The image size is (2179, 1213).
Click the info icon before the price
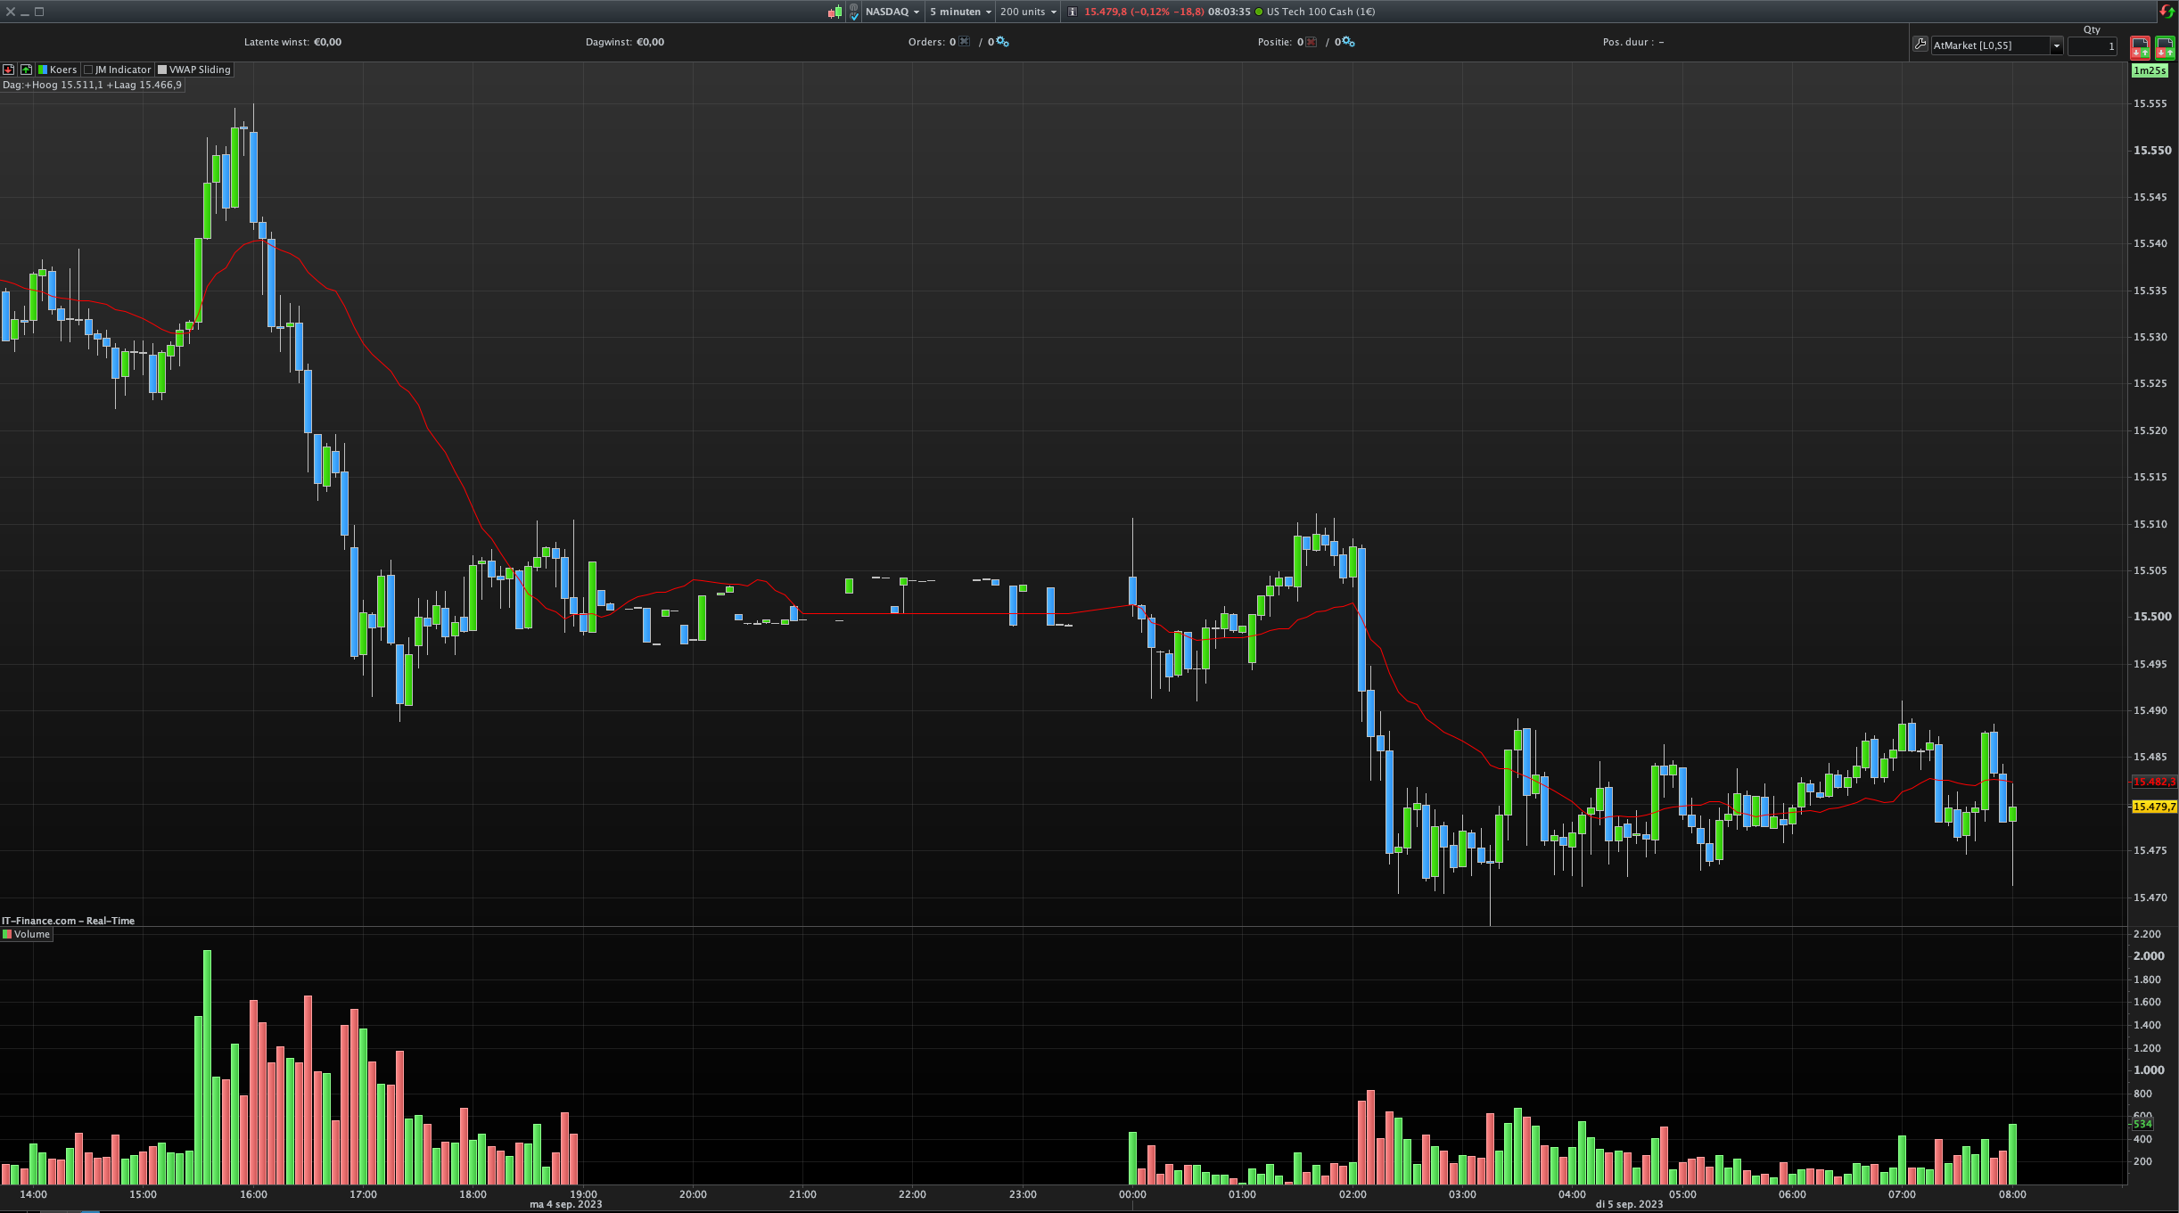tap(1073, 12)
